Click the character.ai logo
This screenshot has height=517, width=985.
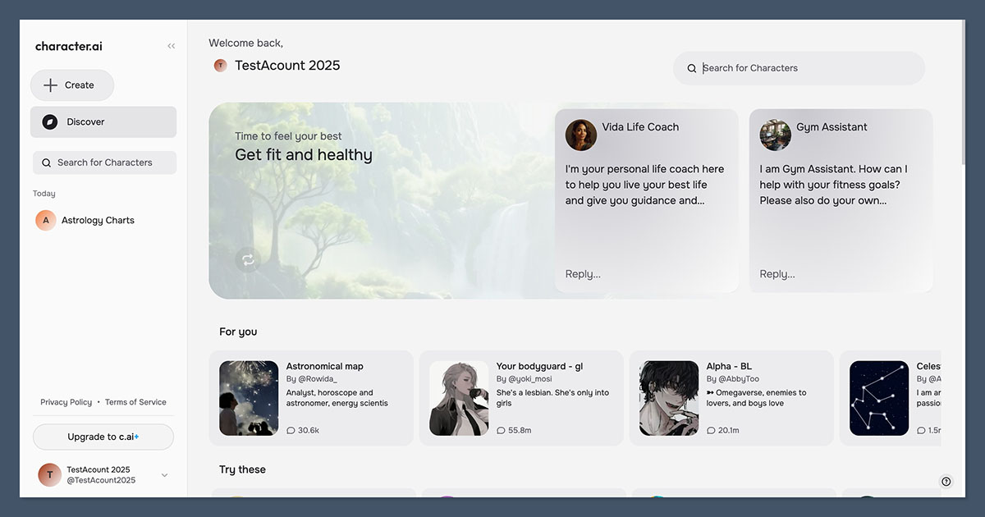click(x=68, y=46)
